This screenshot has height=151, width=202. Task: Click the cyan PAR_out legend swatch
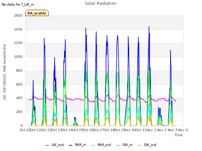click(93, 145)
